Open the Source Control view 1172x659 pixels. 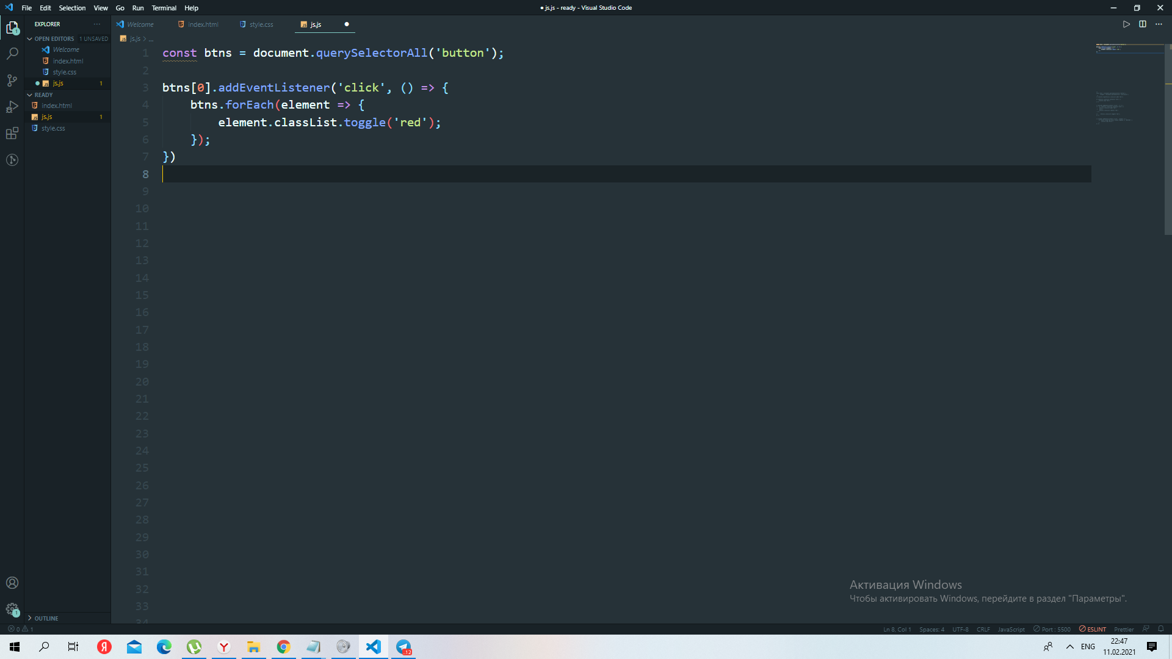(x=12, y=80)
